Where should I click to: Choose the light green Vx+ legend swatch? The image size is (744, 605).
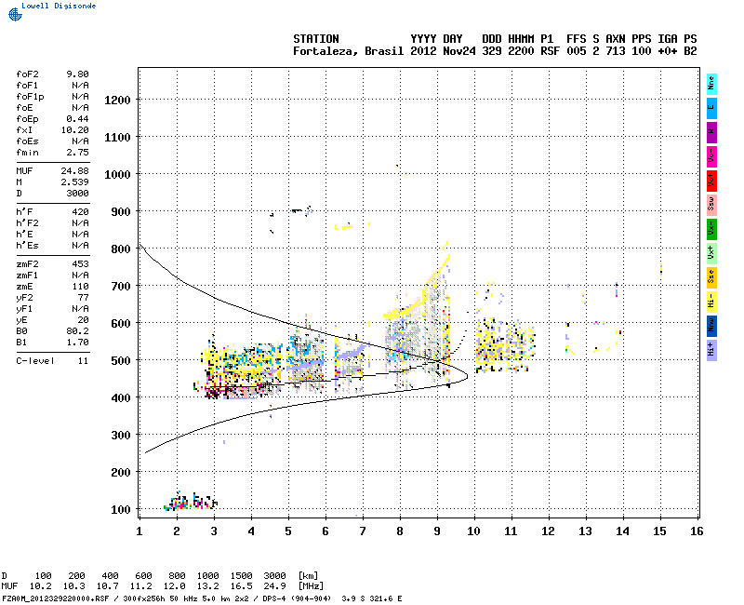click(711, 253)
